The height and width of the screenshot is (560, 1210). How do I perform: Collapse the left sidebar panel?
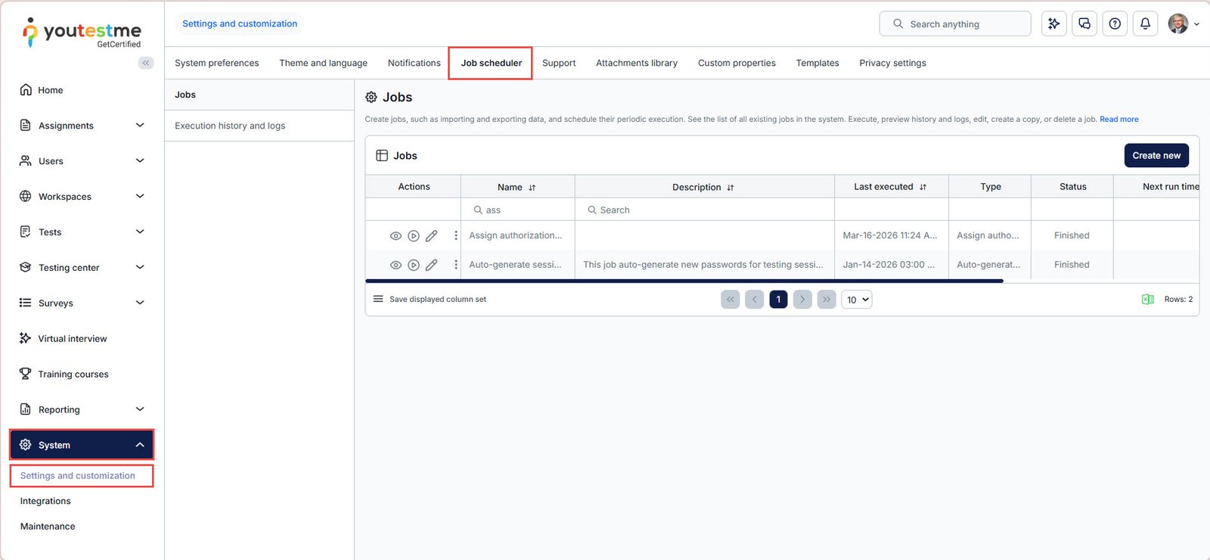point(146,63)
